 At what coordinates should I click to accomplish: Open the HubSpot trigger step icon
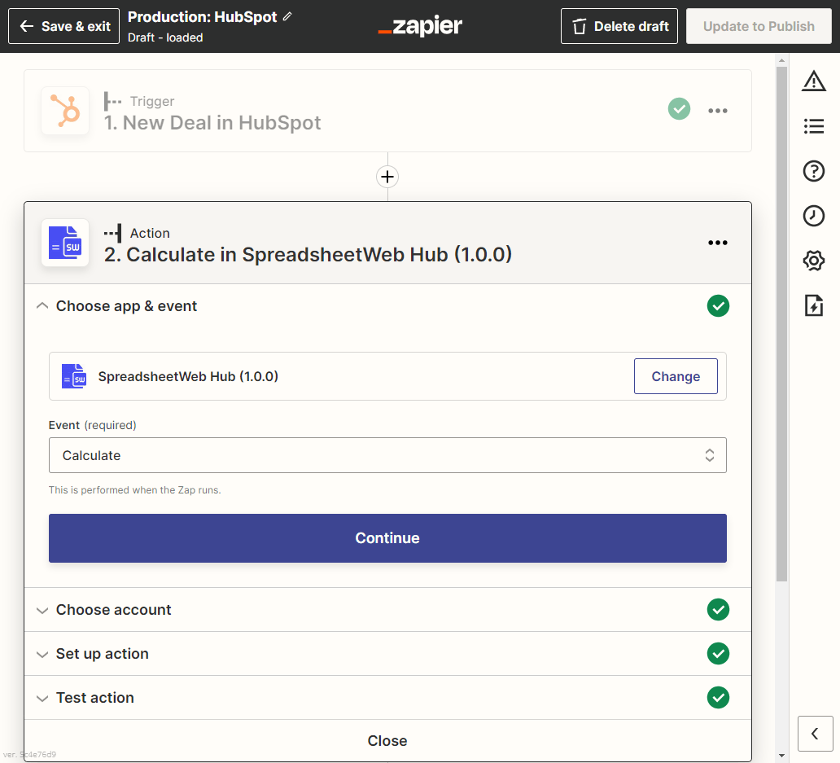pos(65,111)
